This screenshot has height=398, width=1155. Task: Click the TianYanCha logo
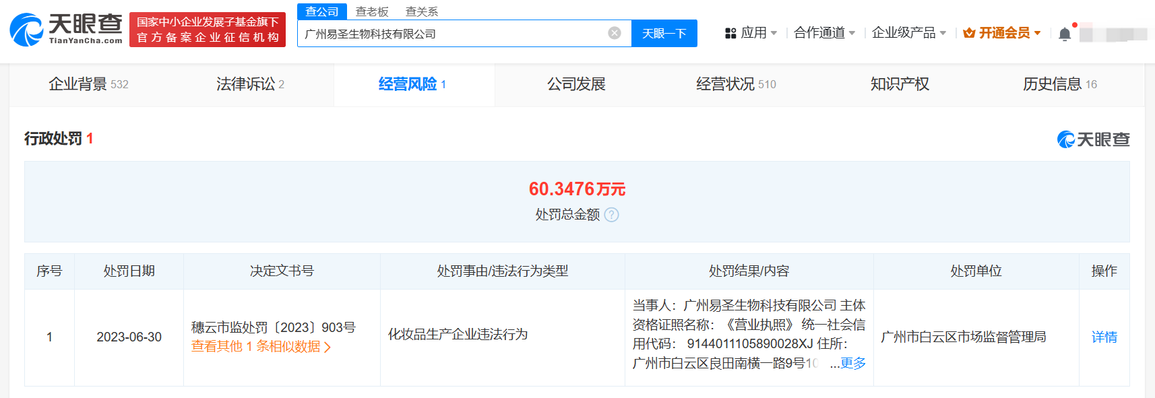(66, 30)
